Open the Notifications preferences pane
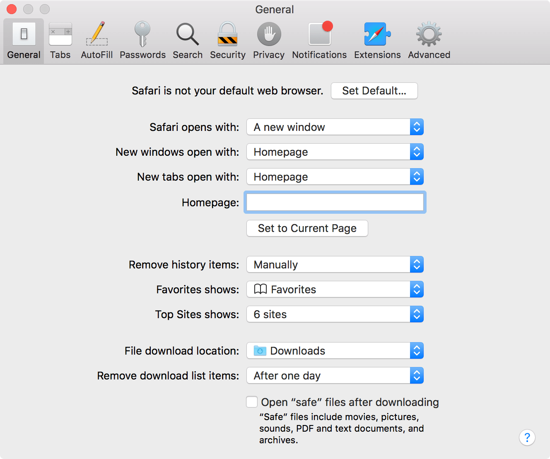550x459 pixels. (319, 41)
